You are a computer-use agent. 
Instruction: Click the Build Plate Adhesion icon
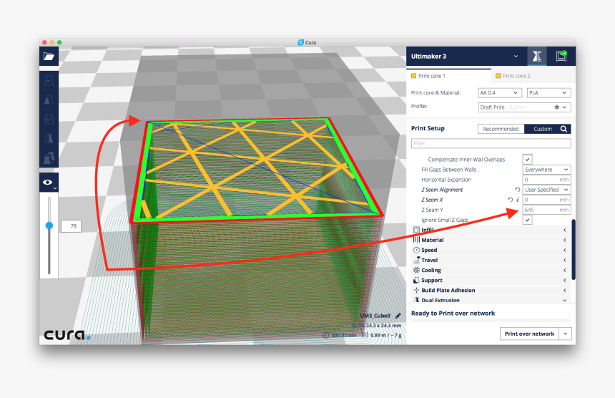pos(416,290)
